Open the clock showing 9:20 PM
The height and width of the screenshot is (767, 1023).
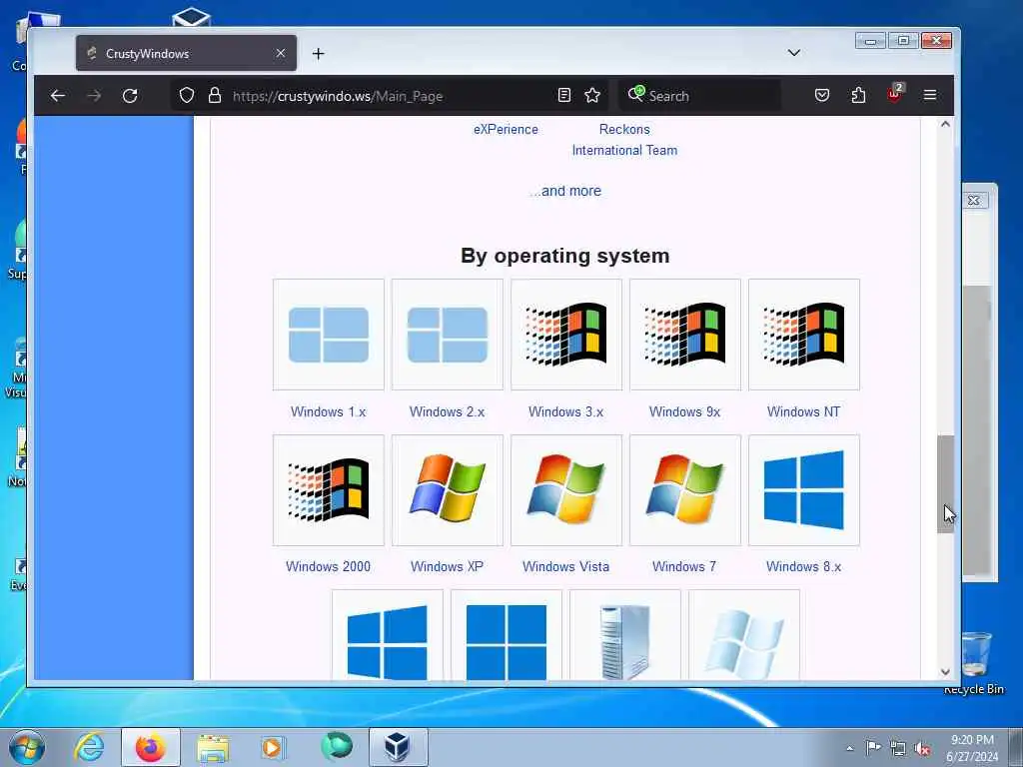(x=972, y=748)
